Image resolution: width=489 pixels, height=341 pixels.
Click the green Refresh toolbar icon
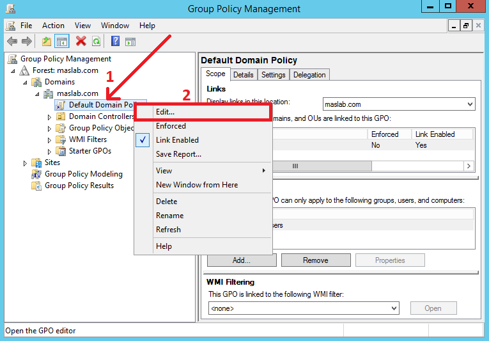click(x=96, y=42)
